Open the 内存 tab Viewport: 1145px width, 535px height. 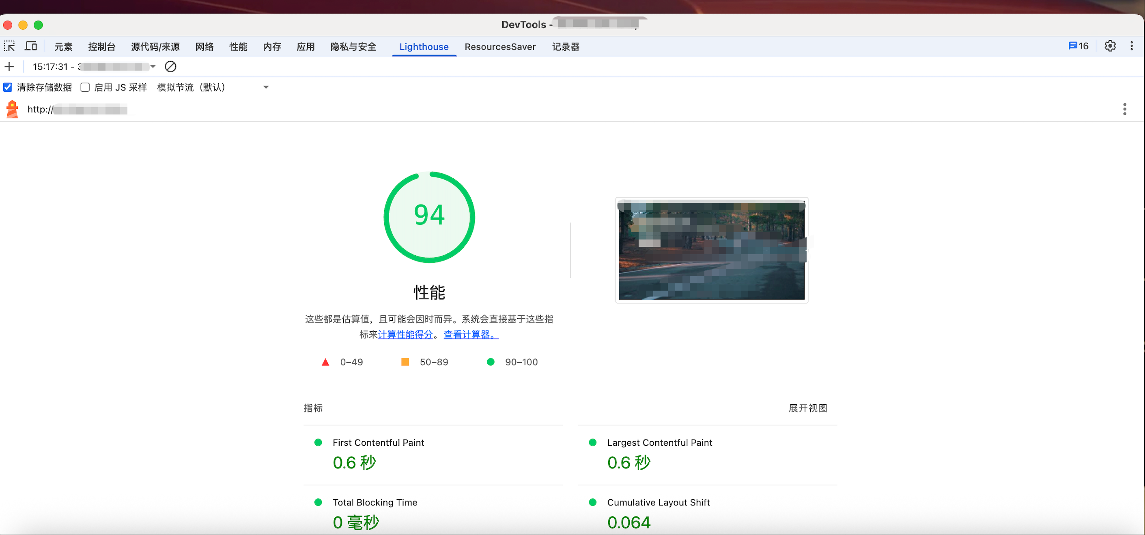tap(272, 47)
